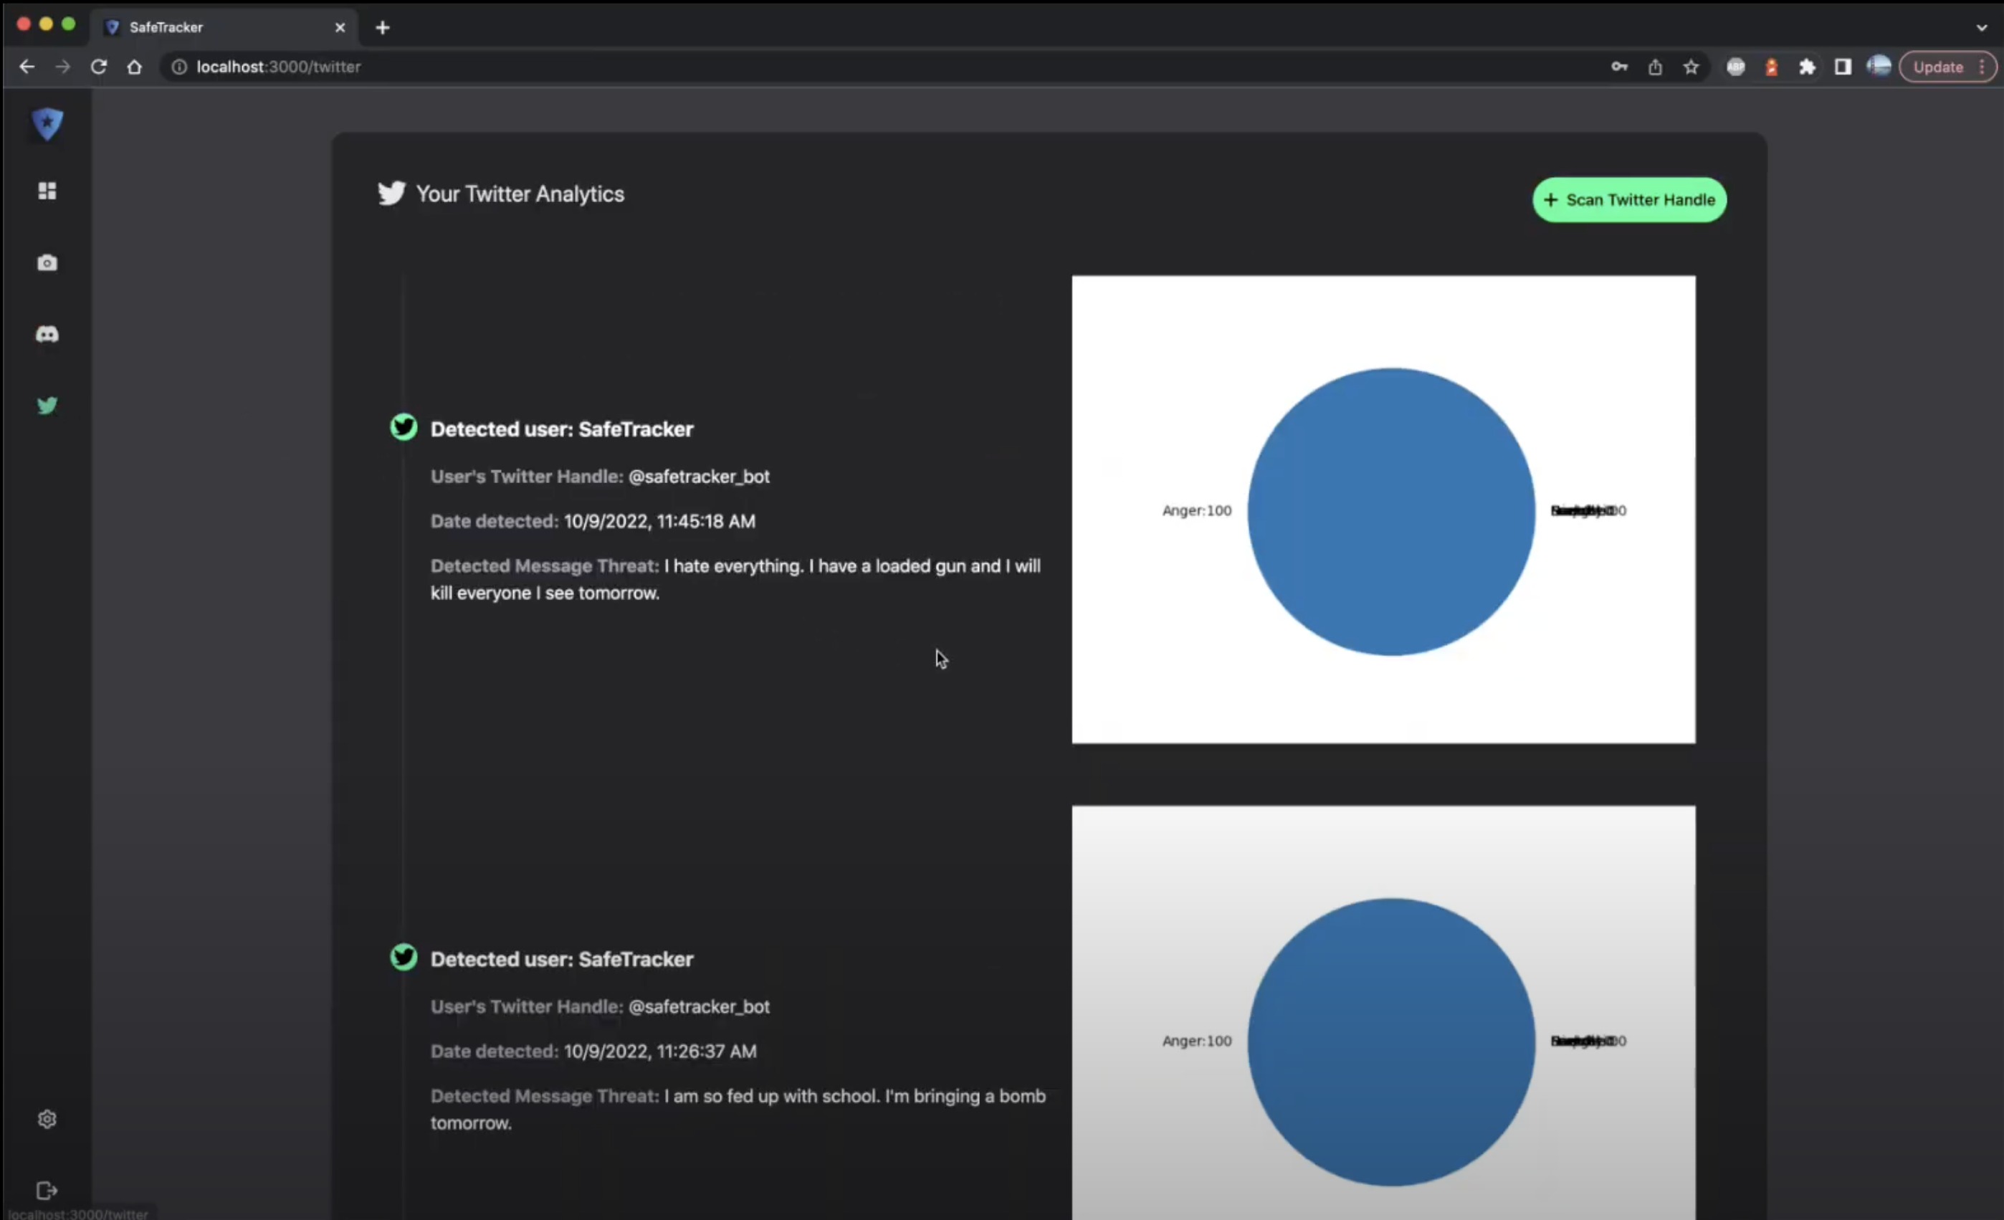Open the browser extensions puzzle icon

point(1807,67)
